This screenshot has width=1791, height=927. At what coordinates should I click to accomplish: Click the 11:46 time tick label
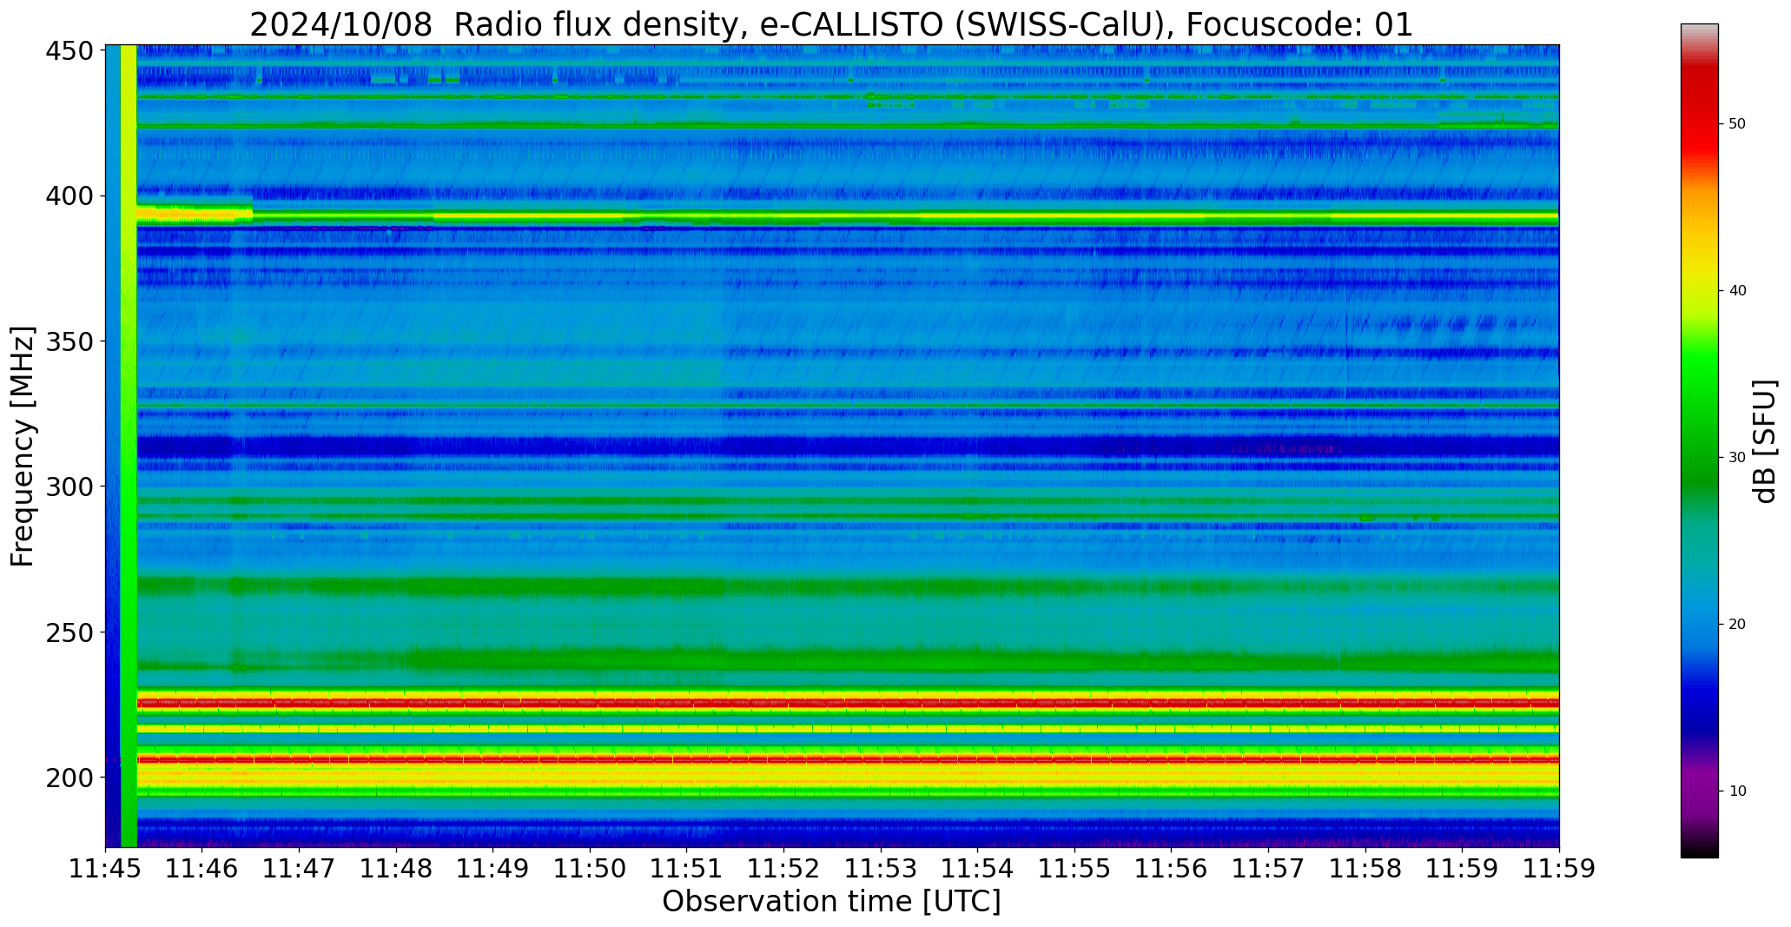pyautogui.click(x=202, y=869)
